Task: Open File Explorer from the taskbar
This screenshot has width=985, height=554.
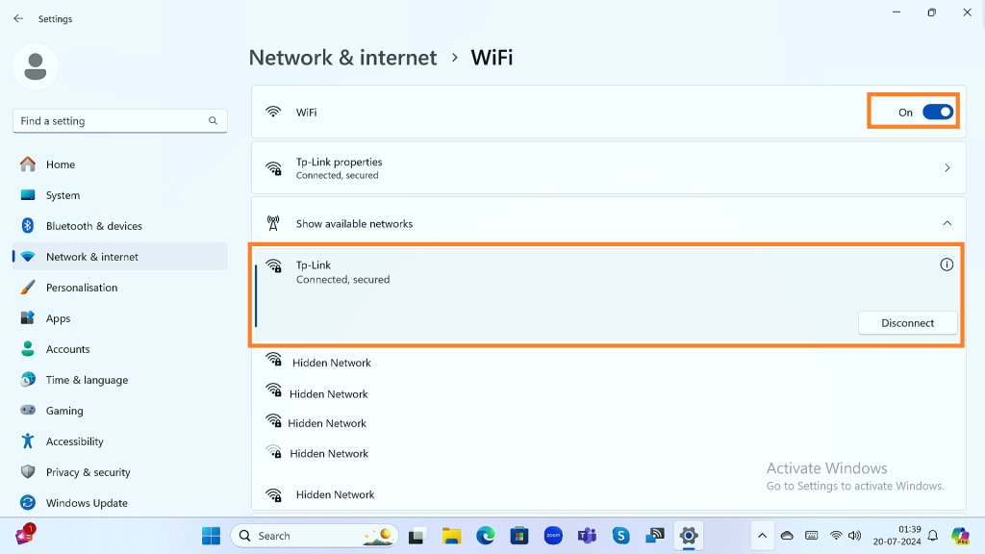Action: [451, 536]
